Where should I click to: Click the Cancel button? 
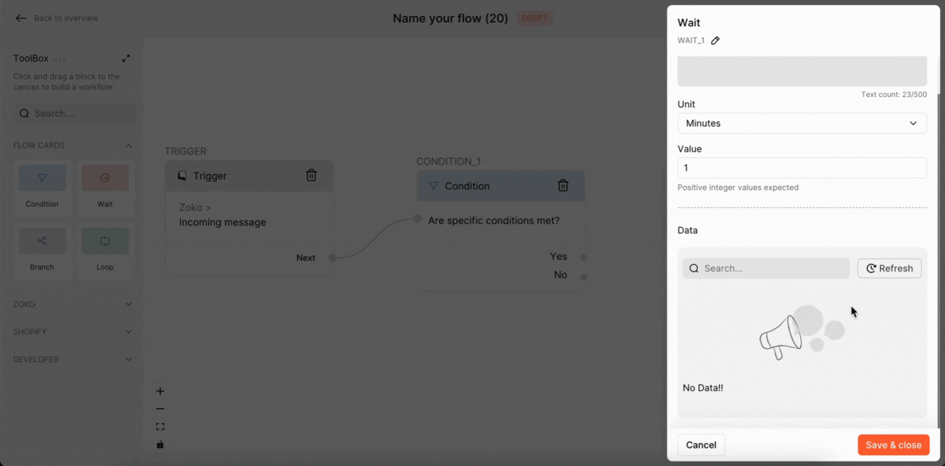pyautogui.click(x=701, y=445)
